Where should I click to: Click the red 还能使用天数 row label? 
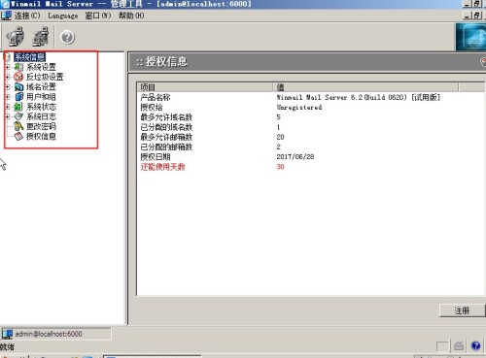pos(162,167)
